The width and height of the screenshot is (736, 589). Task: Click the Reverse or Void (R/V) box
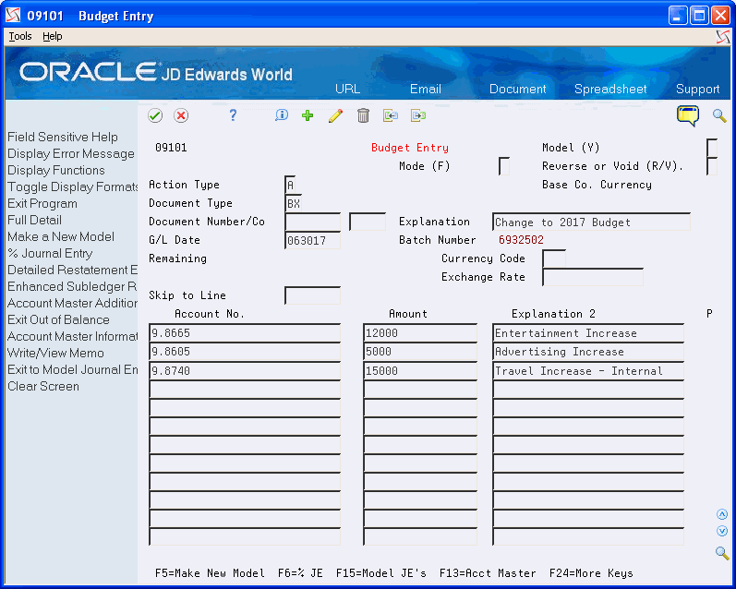(x=711, y=166)
